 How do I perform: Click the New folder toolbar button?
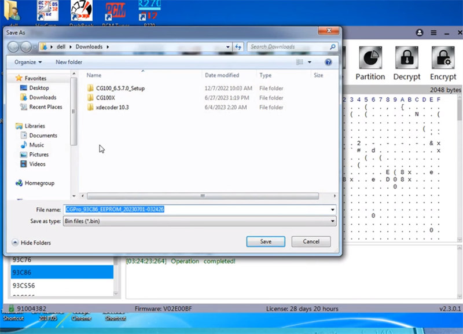69,62
